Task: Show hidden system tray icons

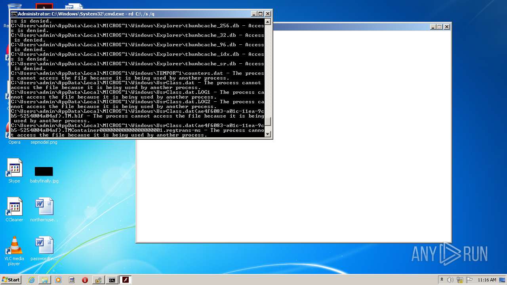Action: 442,280
